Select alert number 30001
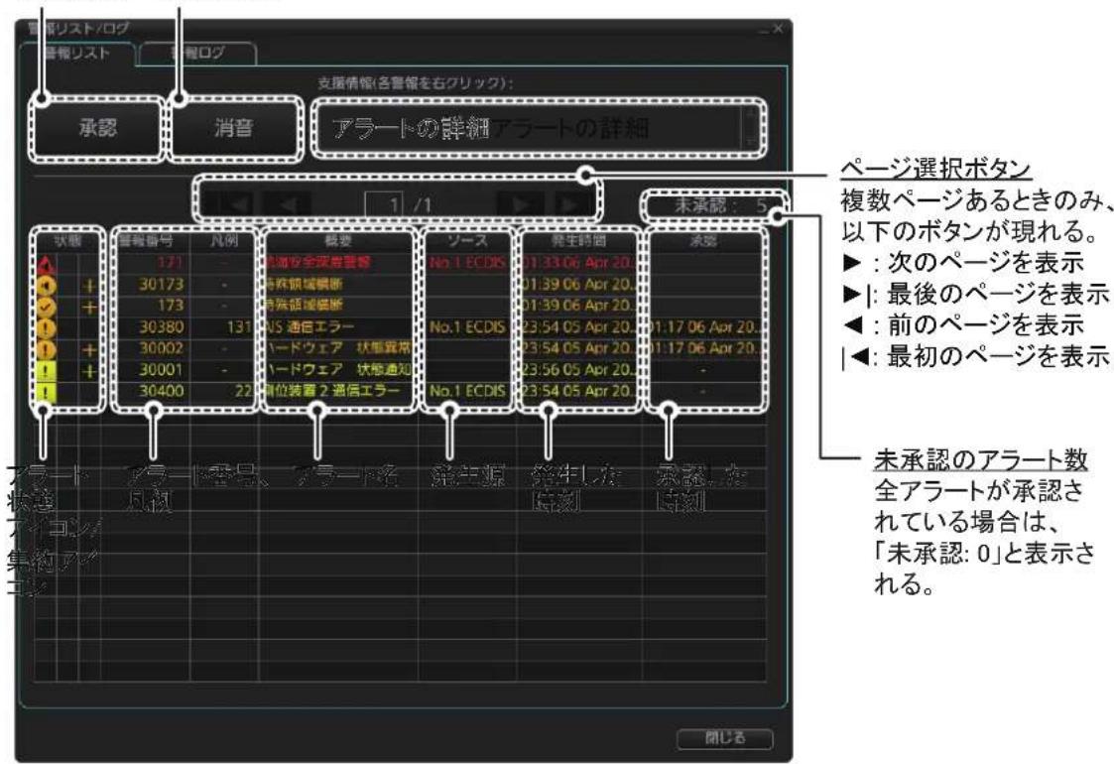The height and width of the screenshot is (764, 1114). [161, 369]
